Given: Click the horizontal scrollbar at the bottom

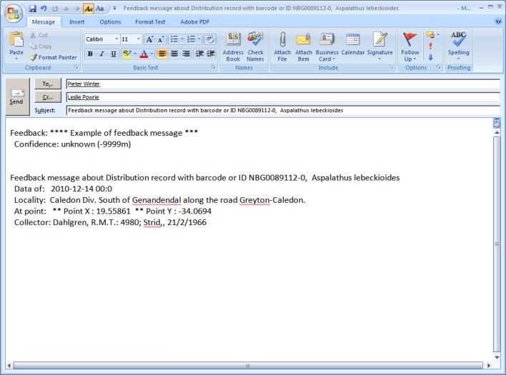Looking at the screenshot, I should coord(248,366).
